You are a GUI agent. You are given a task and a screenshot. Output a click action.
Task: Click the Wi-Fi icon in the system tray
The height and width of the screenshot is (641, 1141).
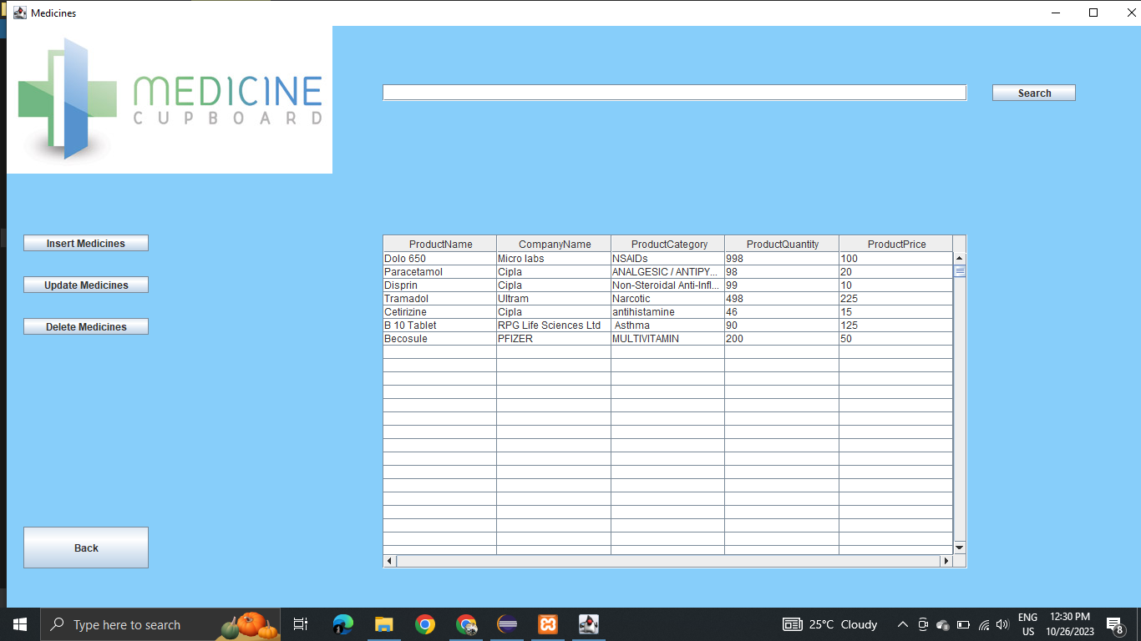tap(982, 624)
